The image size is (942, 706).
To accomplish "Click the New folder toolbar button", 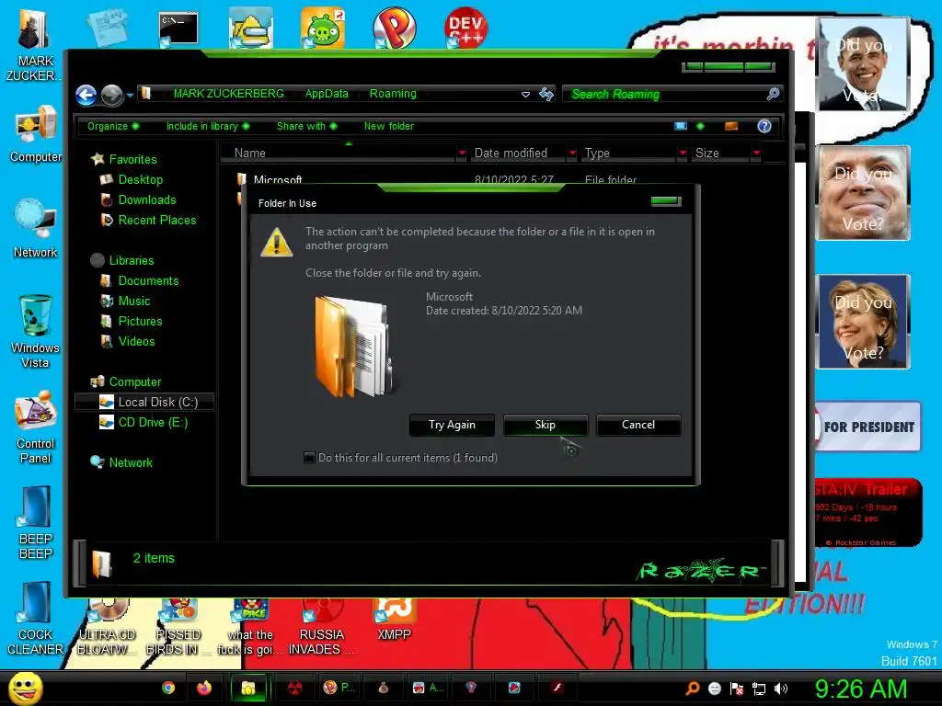I will 389,126.
